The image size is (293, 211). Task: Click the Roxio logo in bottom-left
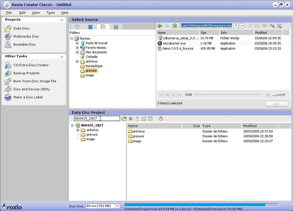(x=12, y=207)
